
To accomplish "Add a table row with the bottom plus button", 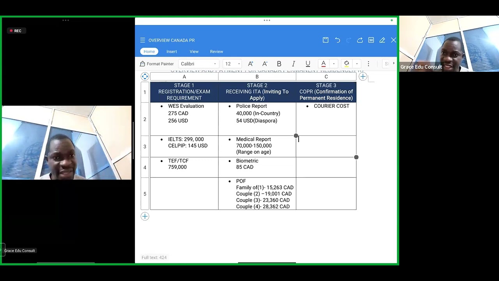I will pyautogui.click(x=145, y=216).
